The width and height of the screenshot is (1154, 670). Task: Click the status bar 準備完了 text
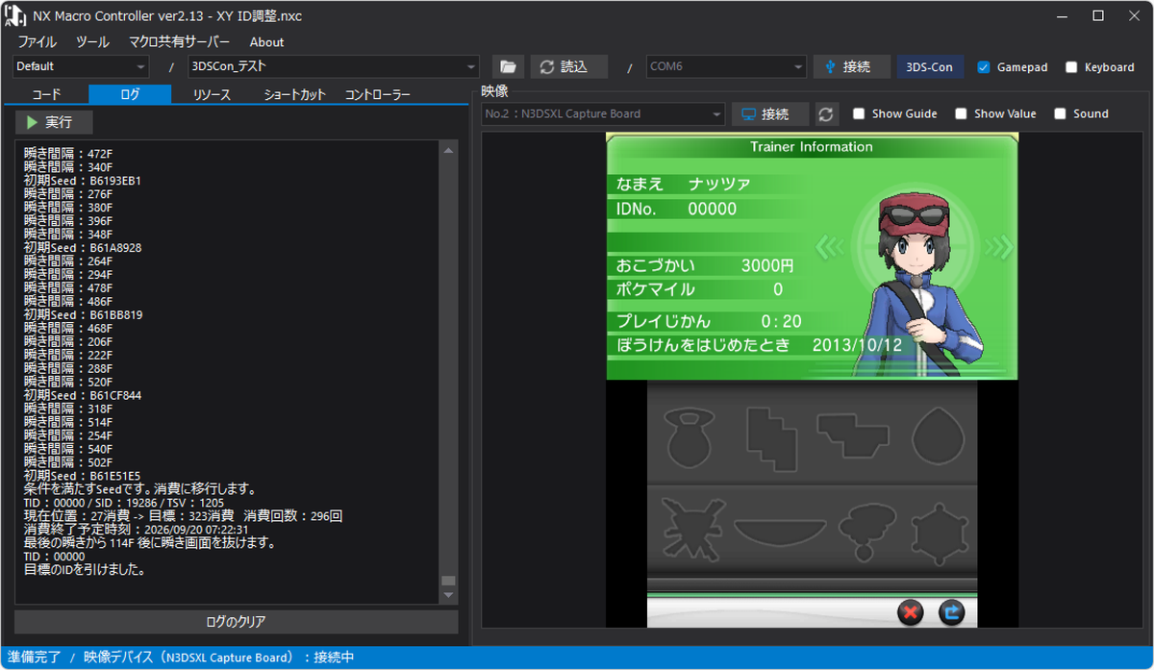click(x=35, y=658)
